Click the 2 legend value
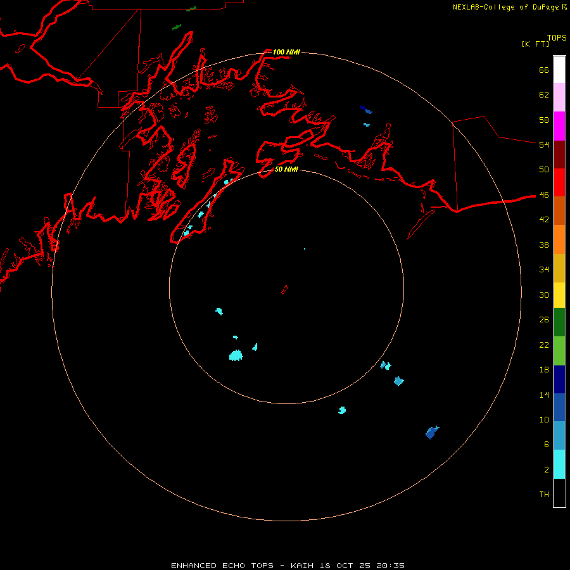Image resolution: width=570 pixels, height=570 pixels. tap(547, 470)
